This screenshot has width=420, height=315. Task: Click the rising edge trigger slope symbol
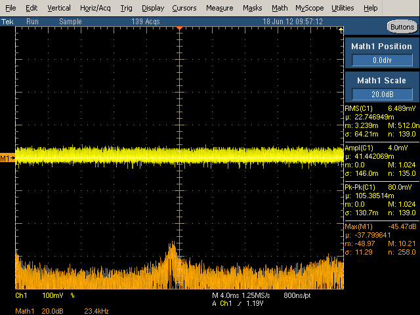[239, 303]
